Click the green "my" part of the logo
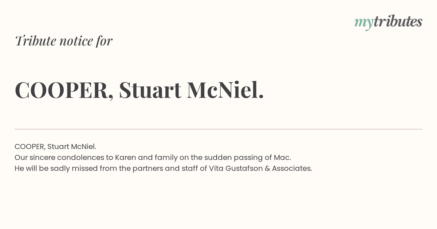Image resolution: width=437 pixels, height=229 pixels. coord(363,23)
